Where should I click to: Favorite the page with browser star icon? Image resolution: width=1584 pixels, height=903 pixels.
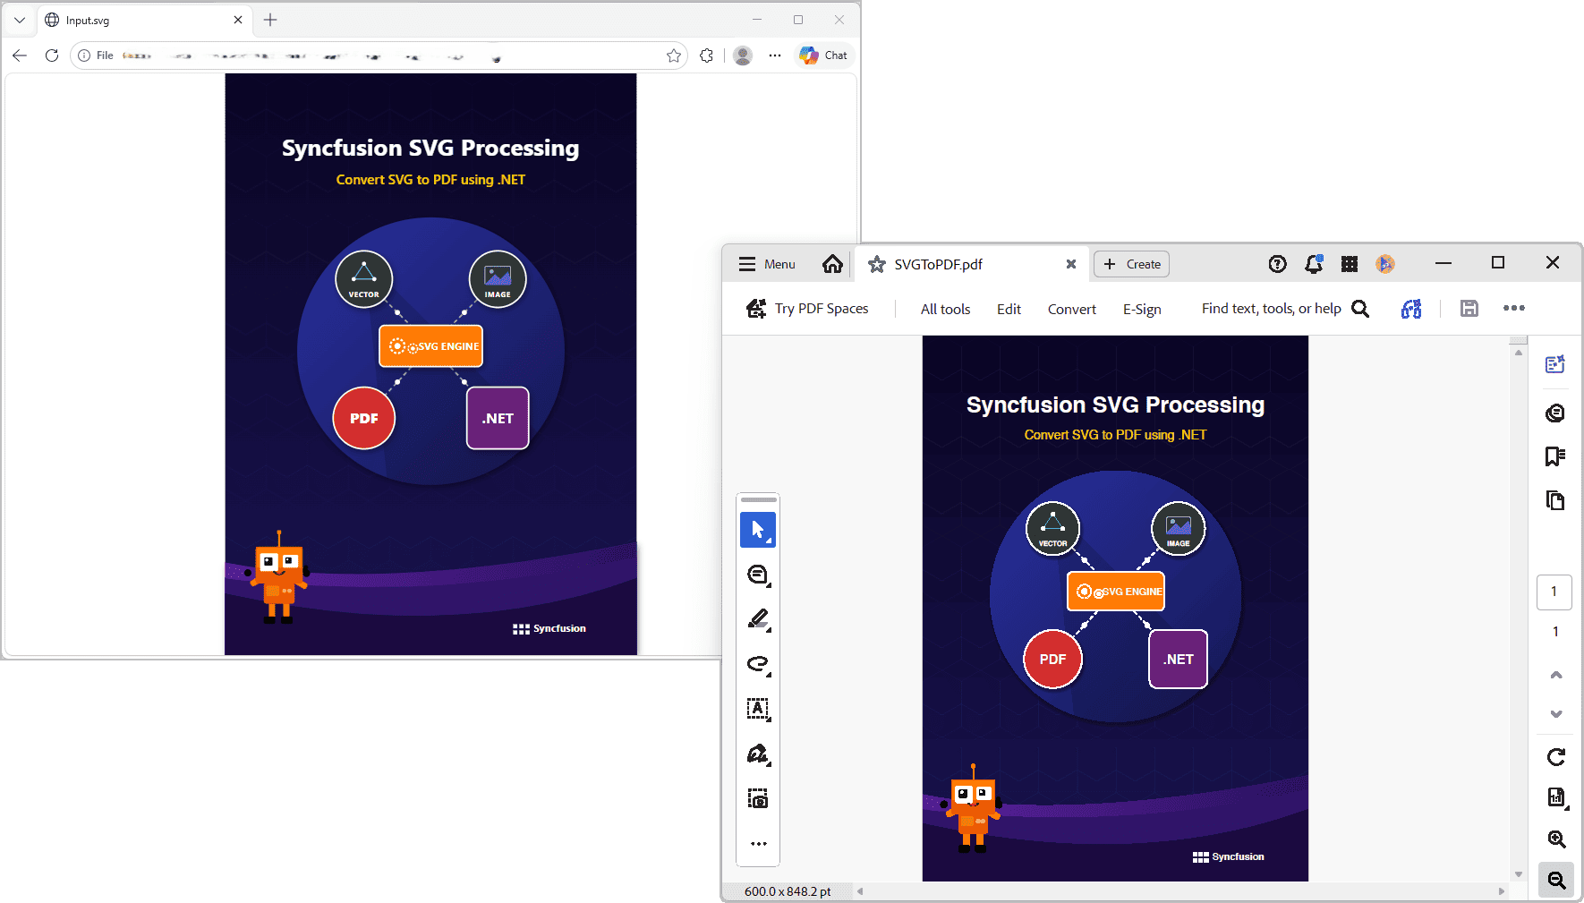674,55
